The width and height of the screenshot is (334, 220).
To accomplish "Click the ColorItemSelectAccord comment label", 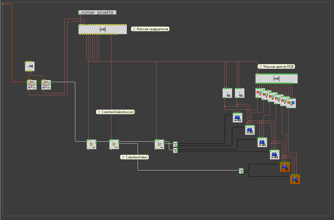I will coord(115,112).
